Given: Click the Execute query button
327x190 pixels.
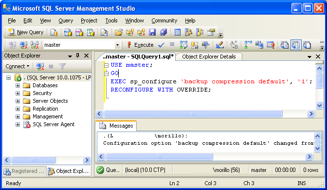Looking at the screenshot, I should point(140,45).
